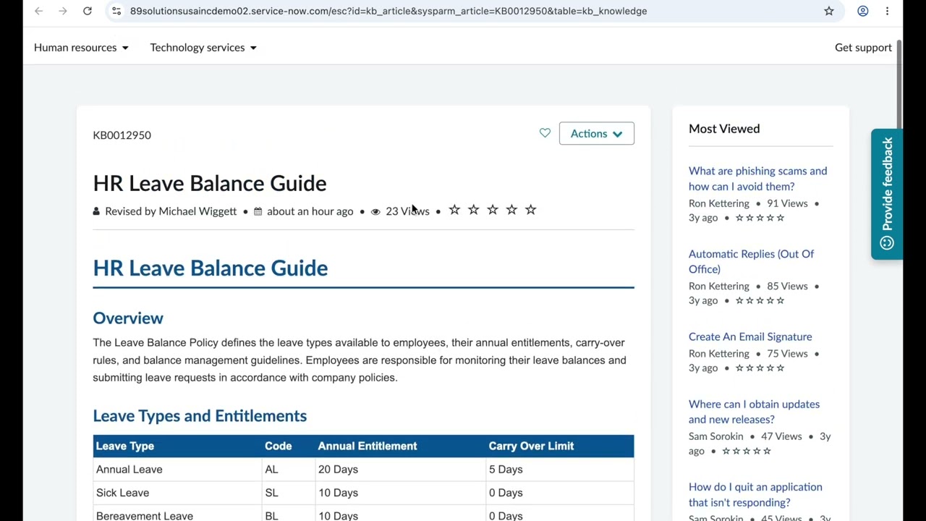Open the browser profile icon

coord(863,11)
